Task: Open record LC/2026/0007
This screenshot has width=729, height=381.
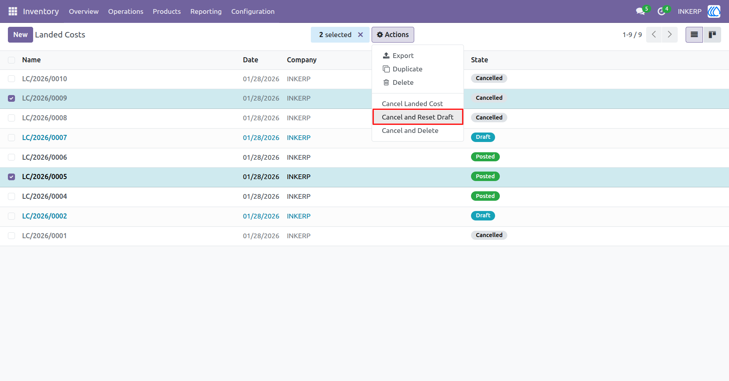Action: tap(45, 138)
